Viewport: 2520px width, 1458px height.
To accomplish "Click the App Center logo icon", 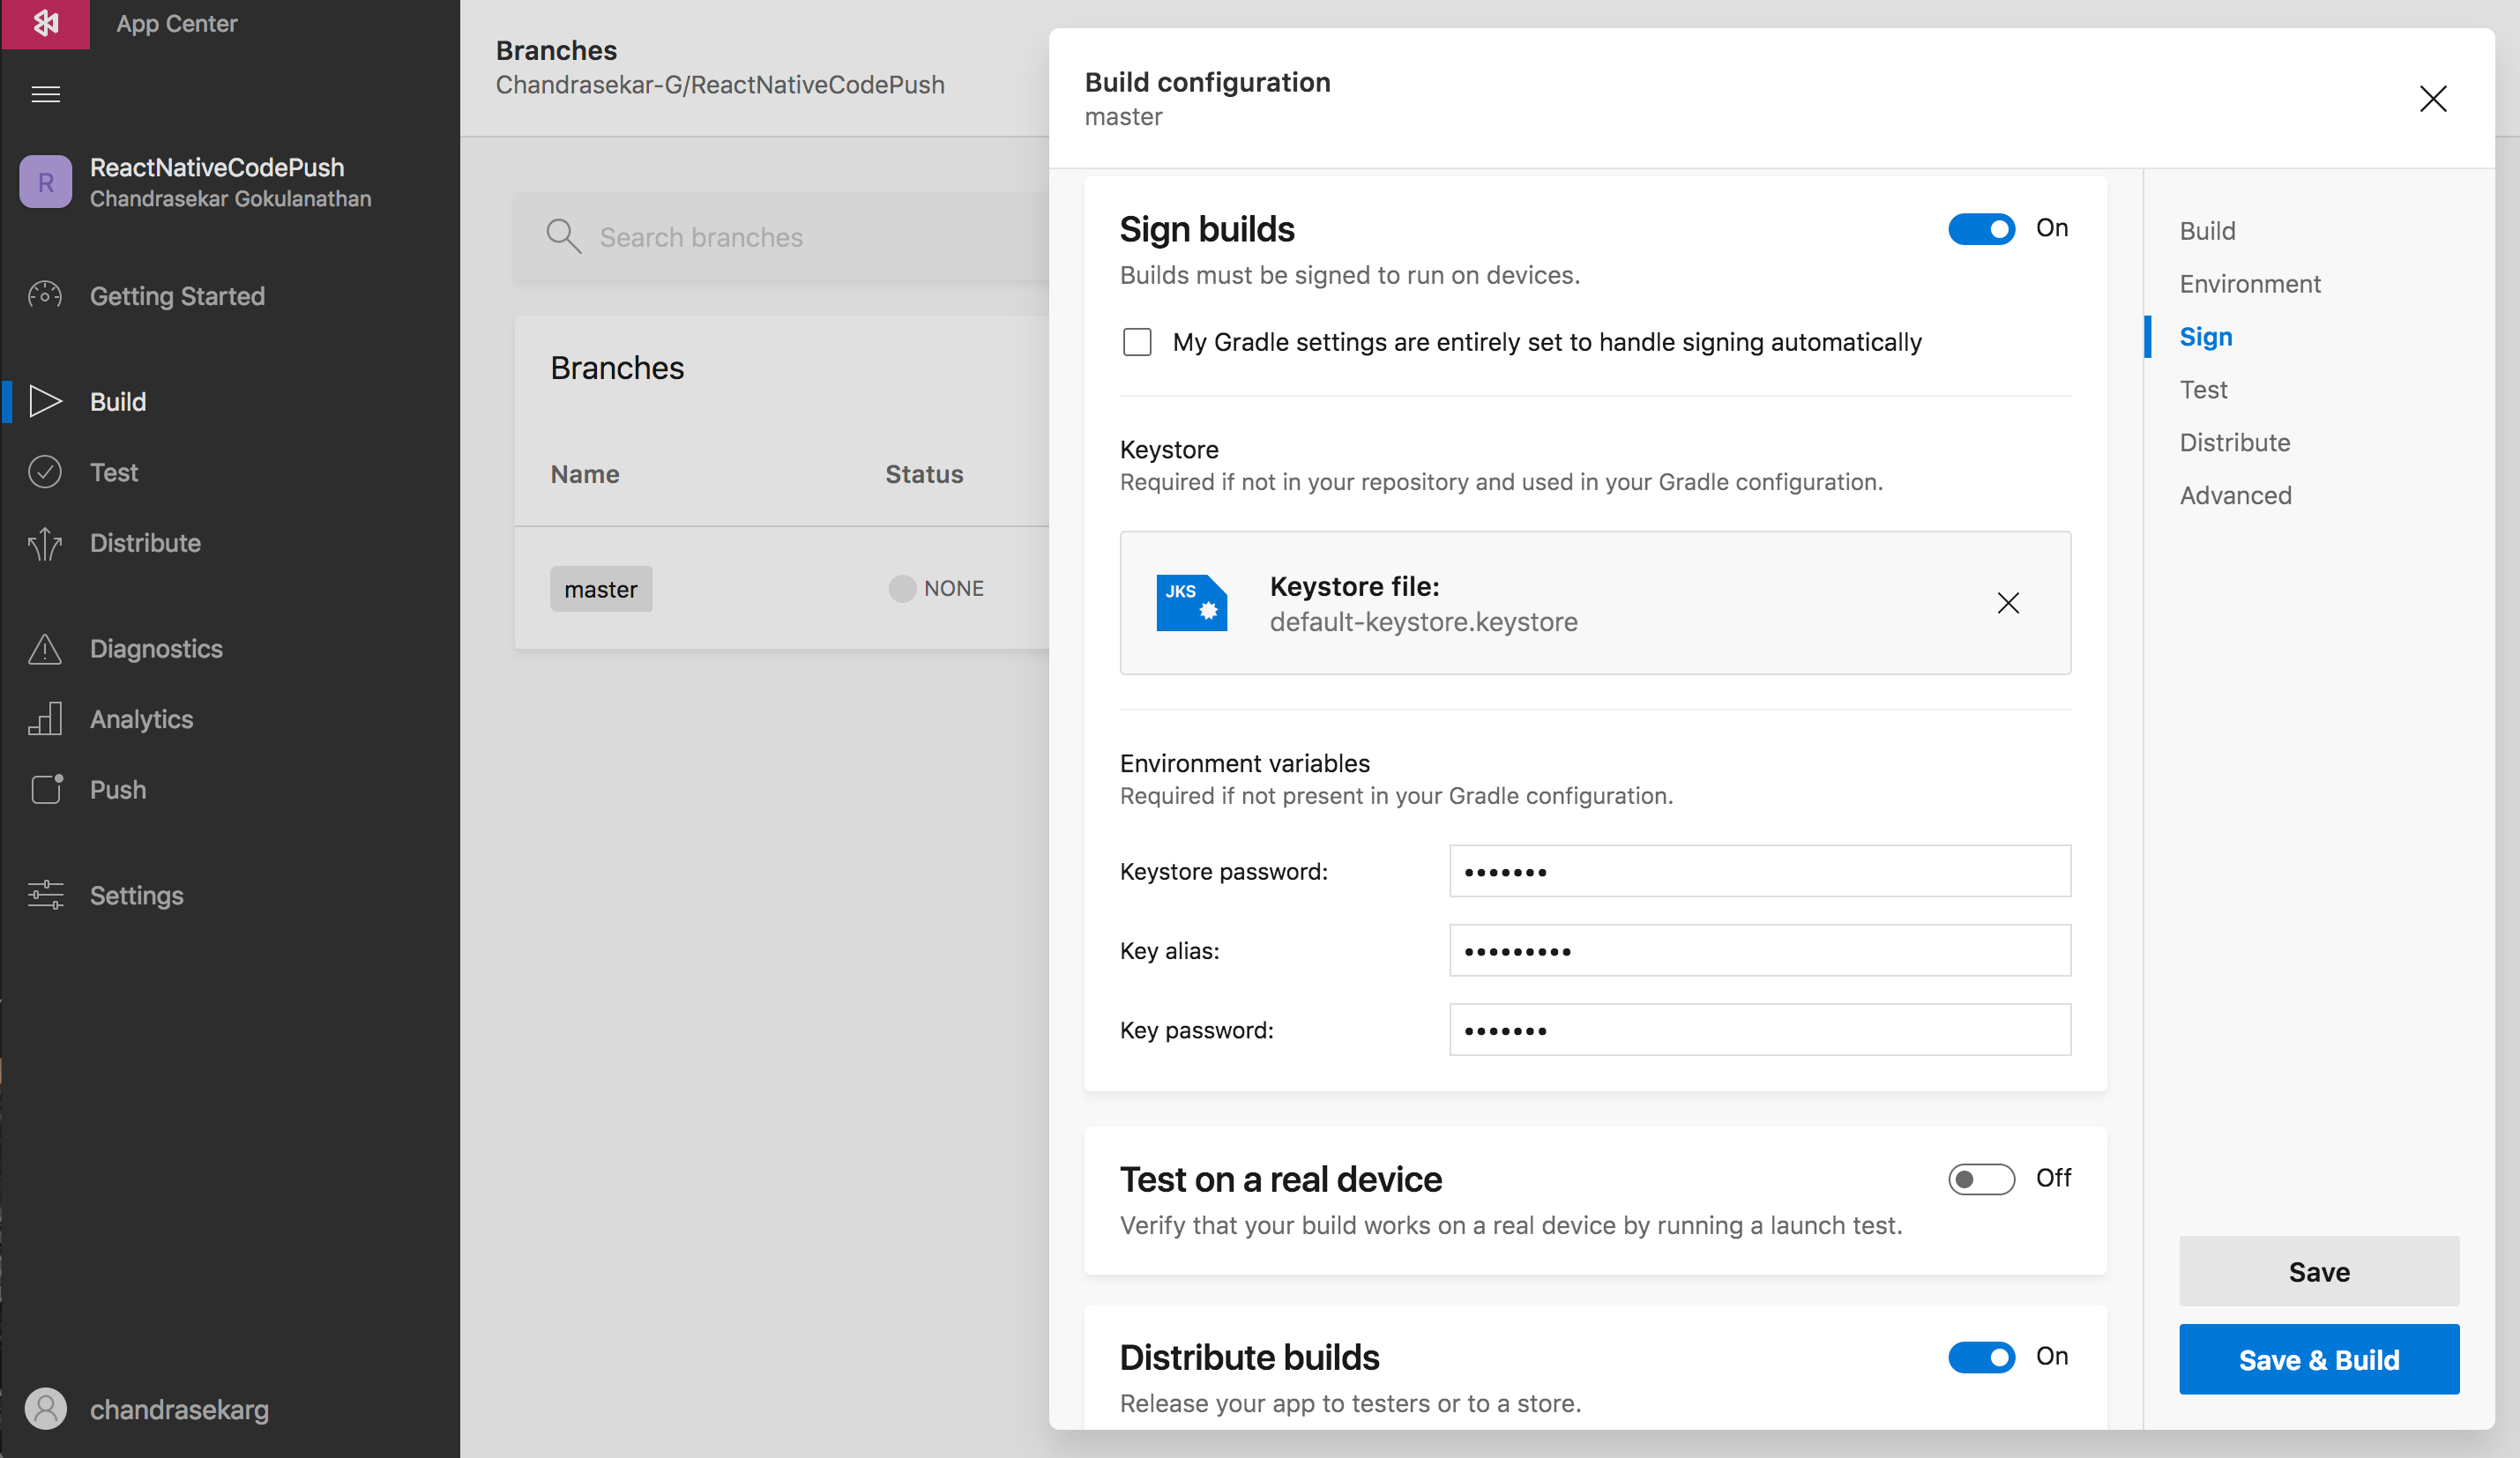I will click(45, 23).
